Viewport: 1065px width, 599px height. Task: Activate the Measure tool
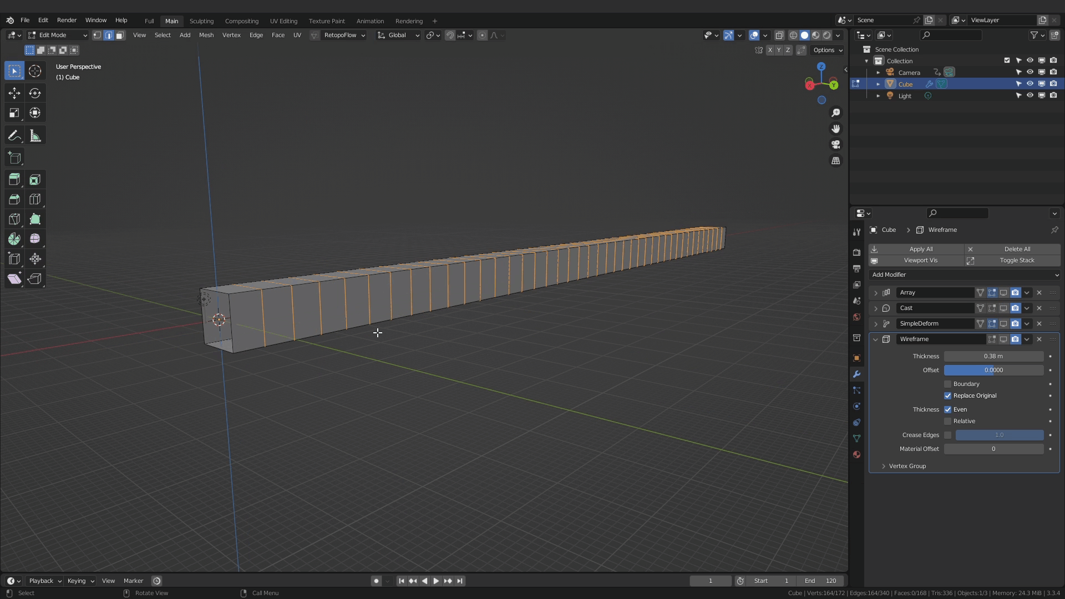click(x=35, y=136)
